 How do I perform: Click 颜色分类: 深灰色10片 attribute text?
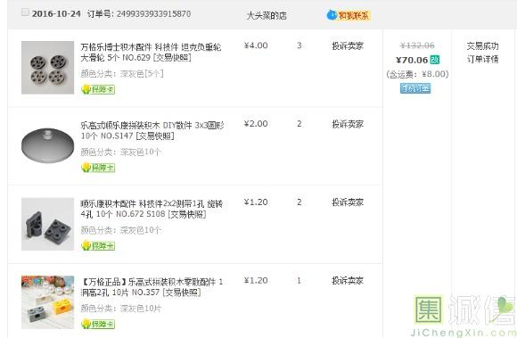[121, 309]
